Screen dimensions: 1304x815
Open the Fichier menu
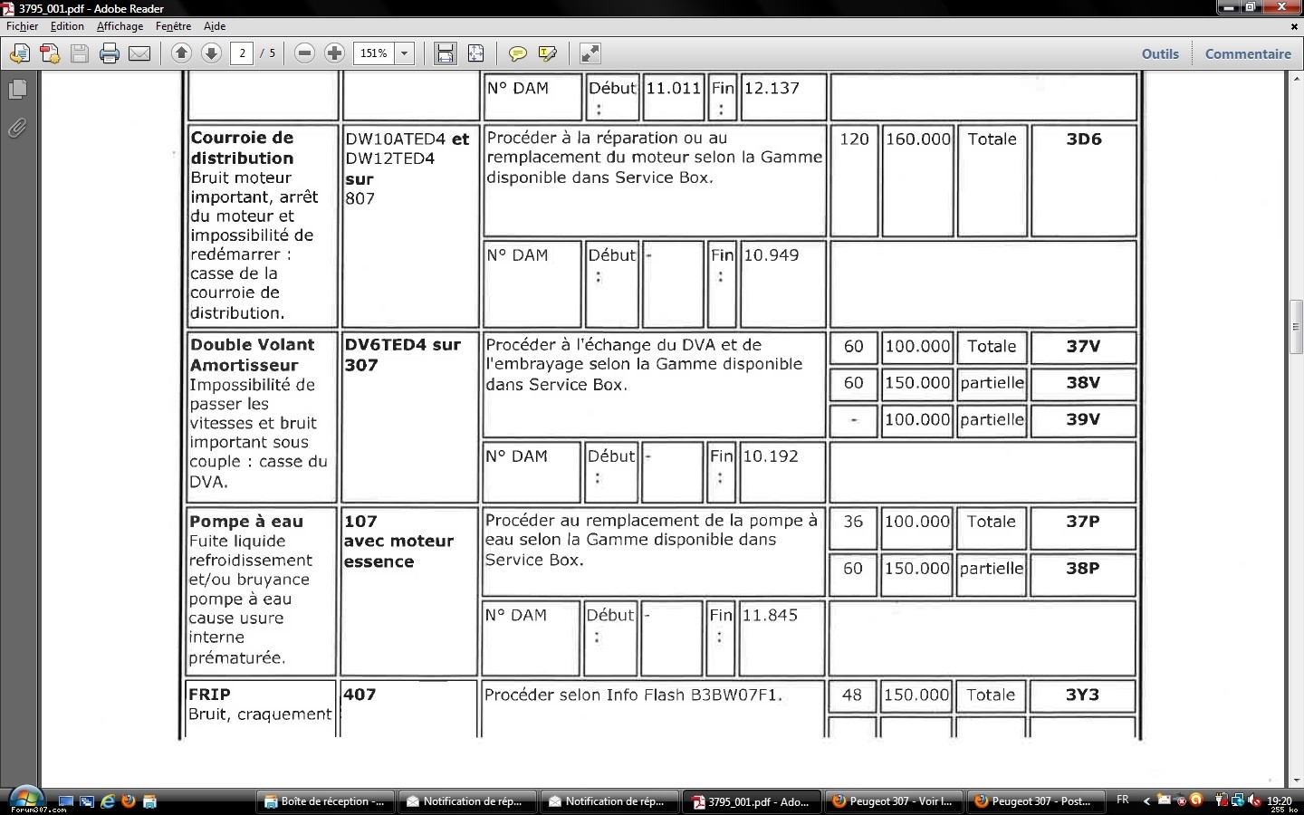click(23, 26)
